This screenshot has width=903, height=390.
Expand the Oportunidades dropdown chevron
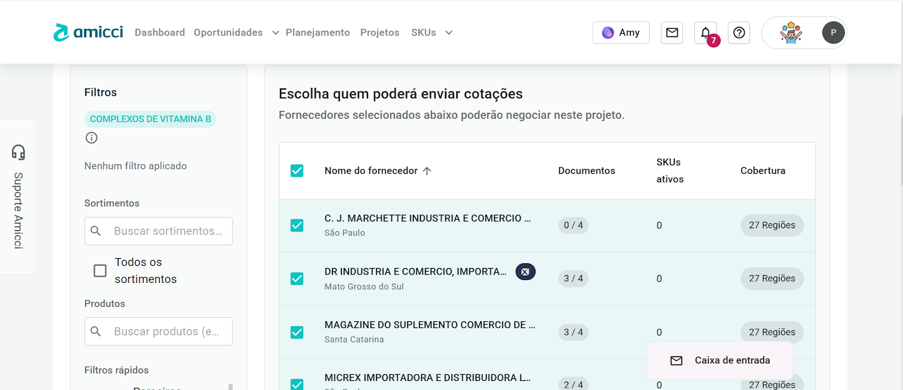coord(275,33)
